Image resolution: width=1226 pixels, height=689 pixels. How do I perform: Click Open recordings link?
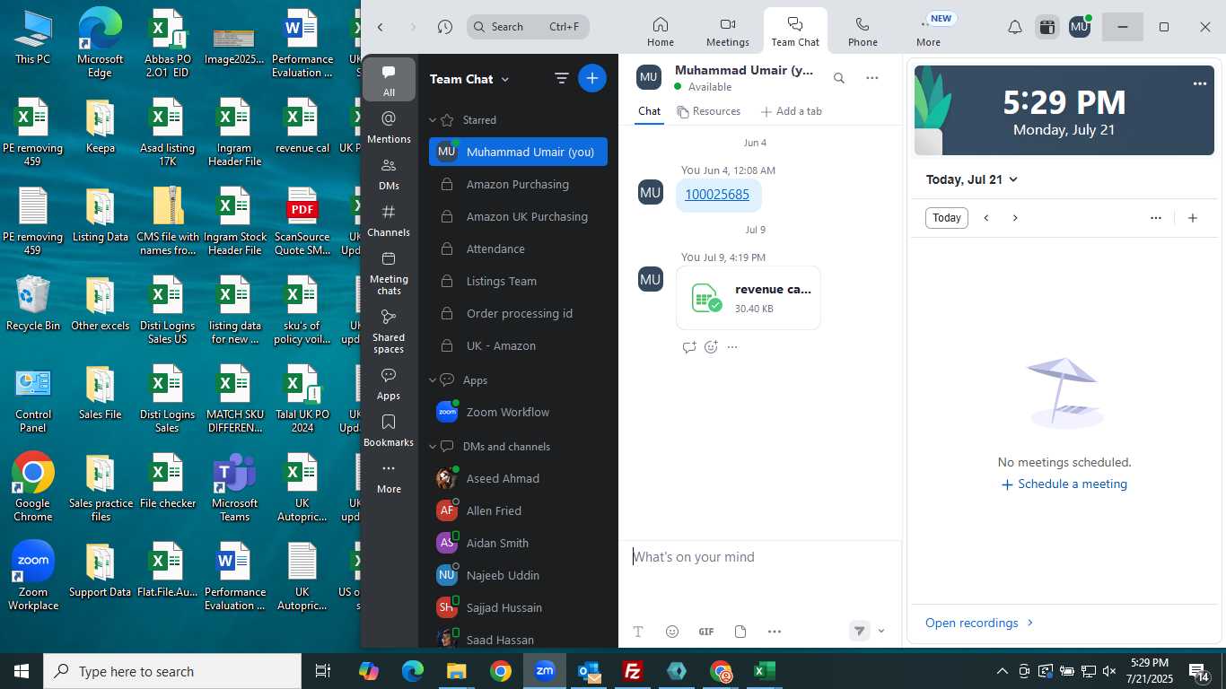click(979, 623)
